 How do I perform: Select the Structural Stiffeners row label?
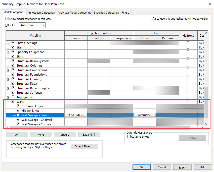[x=29, y=93]
